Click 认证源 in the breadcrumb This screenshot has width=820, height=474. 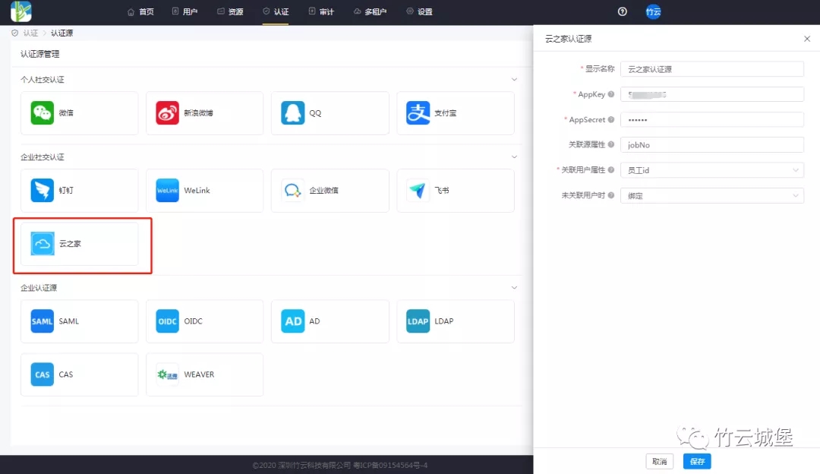[61, 33]
